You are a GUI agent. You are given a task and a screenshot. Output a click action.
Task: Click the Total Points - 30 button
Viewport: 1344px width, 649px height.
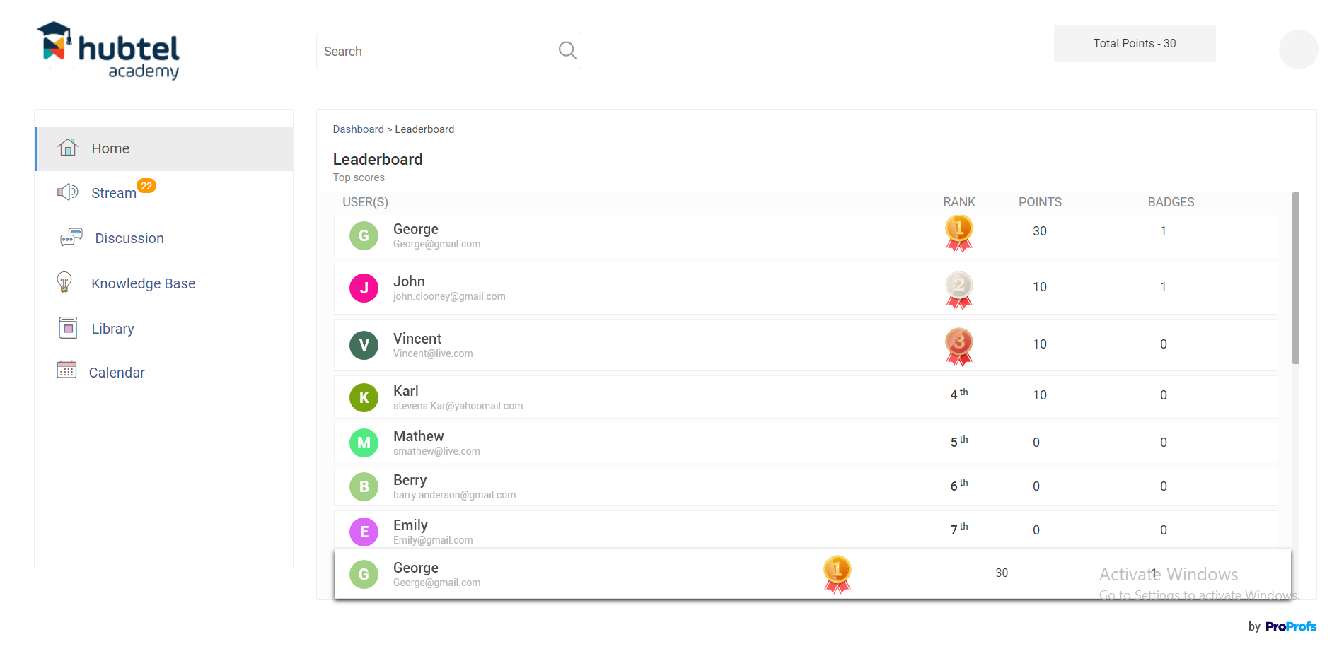[1134, 44]
